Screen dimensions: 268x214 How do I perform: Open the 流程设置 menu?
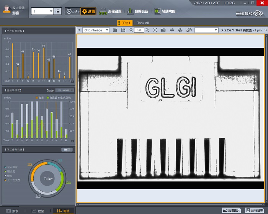tap(110, 11)
